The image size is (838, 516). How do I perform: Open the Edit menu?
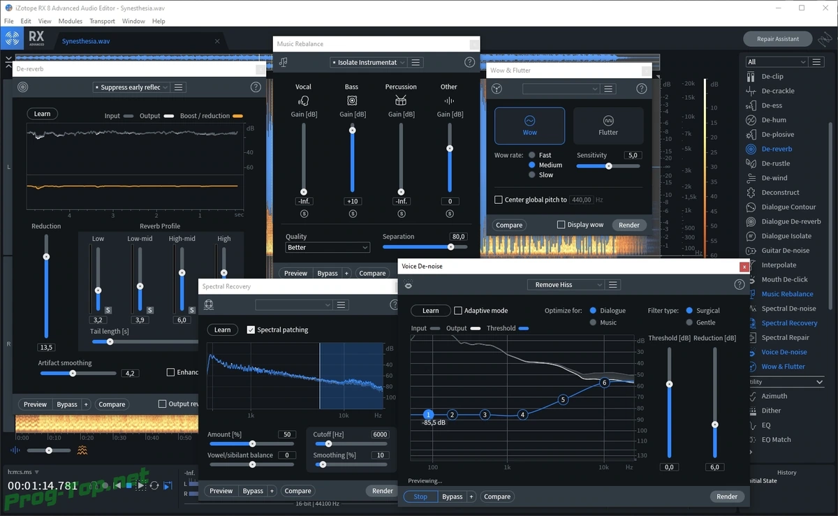click(26, 21)
